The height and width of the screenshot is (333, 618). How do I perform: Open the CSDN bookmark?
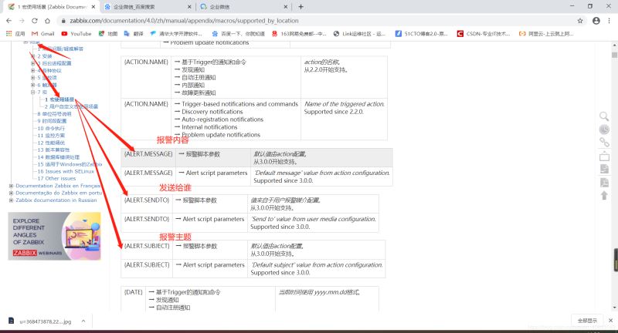[x=484, y=34]
